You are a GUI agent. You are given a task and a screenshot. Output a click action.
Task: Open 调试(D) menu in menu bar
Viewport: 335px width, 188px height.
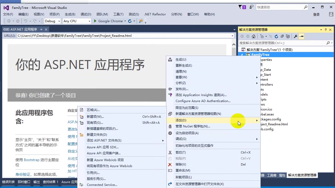click(86, 14)
